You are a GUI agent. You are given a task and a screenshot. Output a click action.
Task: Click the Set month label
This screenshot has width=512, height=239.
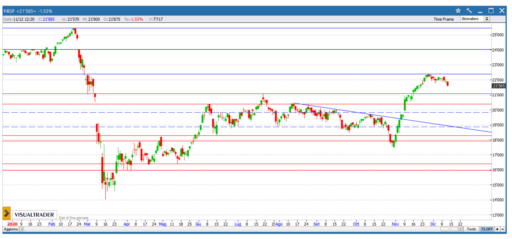click(x=316, y=224)
